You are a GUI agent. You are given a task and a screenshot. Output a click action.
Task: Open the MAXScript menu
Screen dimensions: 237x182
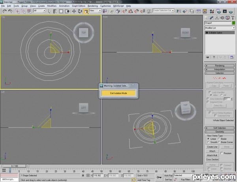tap(118, 6)
